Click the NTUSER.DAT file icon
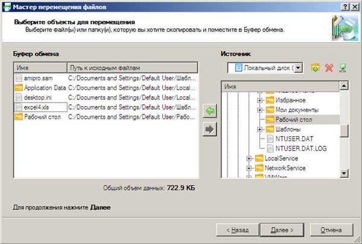This screenshot has height=244, width=362. 270,139
